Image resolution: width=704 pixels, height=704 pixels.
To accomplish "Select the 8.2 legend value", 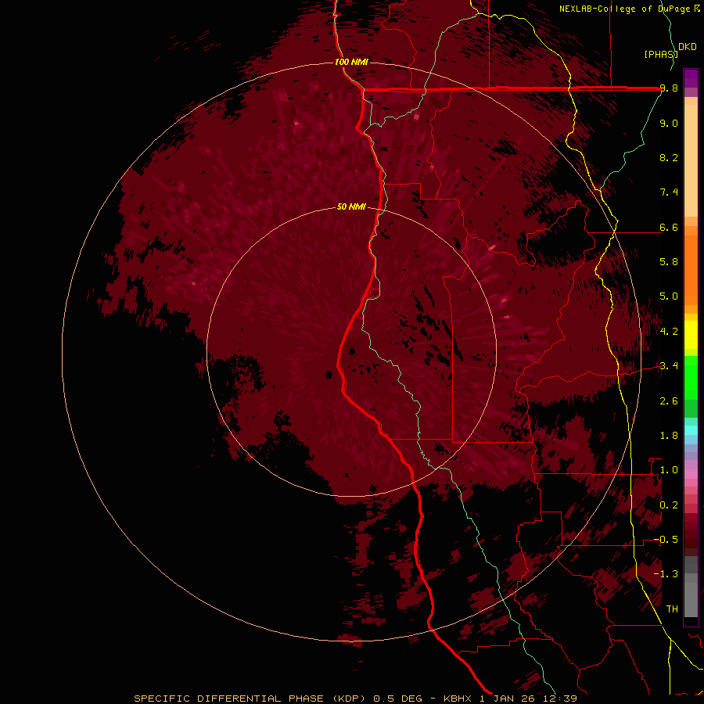I will (x=669, y=157).
